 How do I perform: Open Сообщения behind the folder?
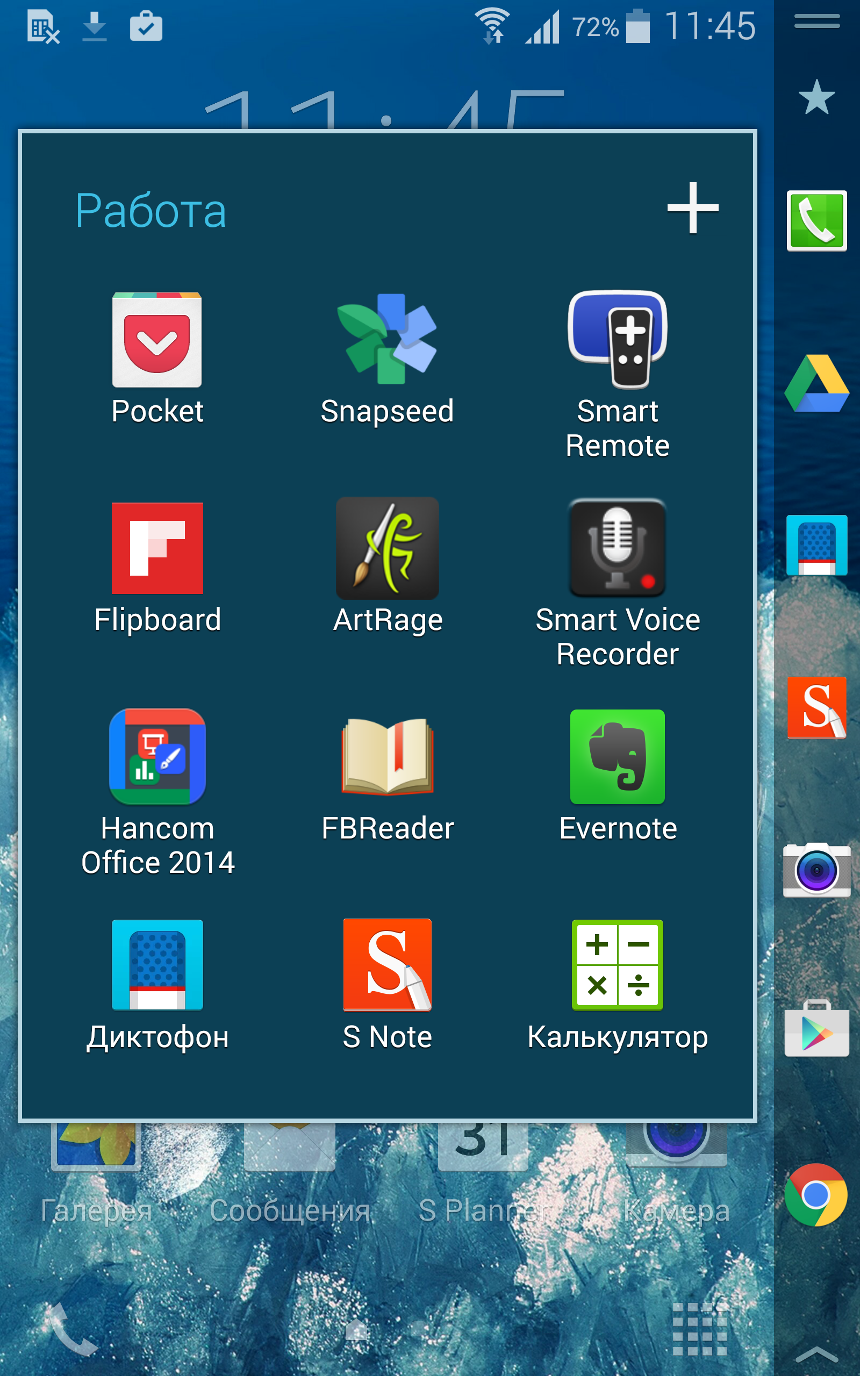290,1171
